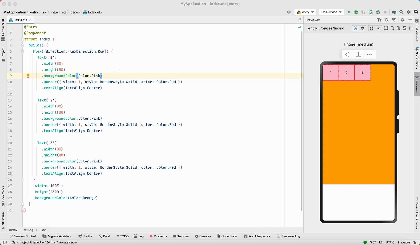Attach debugger to process icon
The width and height of the screenshot is (420, 245).
point(378,12)
